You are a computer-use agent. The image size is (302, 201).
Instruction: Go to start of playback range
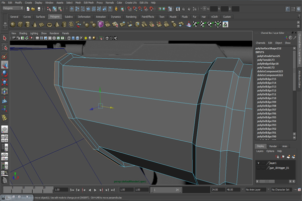(72, 190)
